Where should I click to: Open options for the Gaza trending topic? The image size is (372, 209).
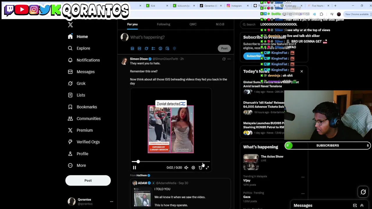tap(303, 193)
